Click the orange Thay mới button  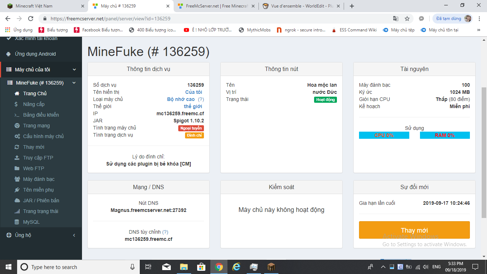[x=414, y=230]
